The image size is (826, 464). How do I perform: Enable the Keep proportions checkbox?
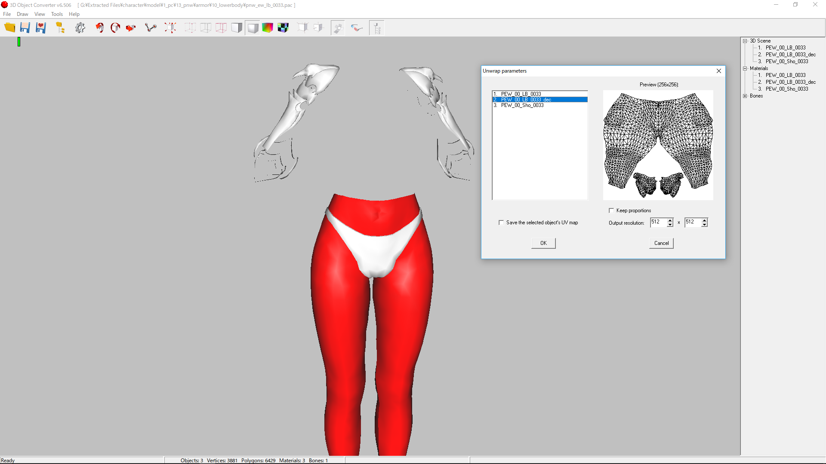[611, 211]
